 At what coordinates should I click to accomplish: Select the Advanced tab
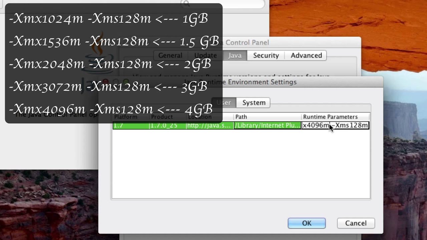(306, 55)
